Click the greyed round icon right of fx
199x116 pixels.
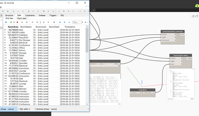73,11
